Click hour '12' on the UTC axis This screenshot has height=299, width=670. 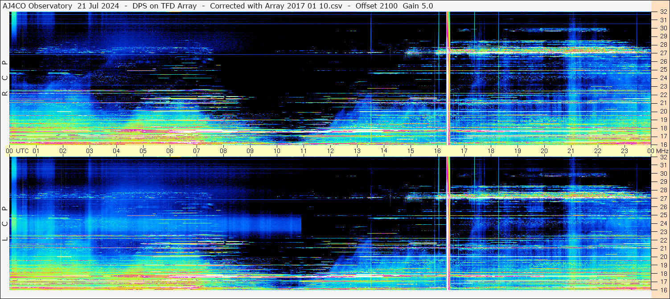pyautogui.click(x=330, y=151)
